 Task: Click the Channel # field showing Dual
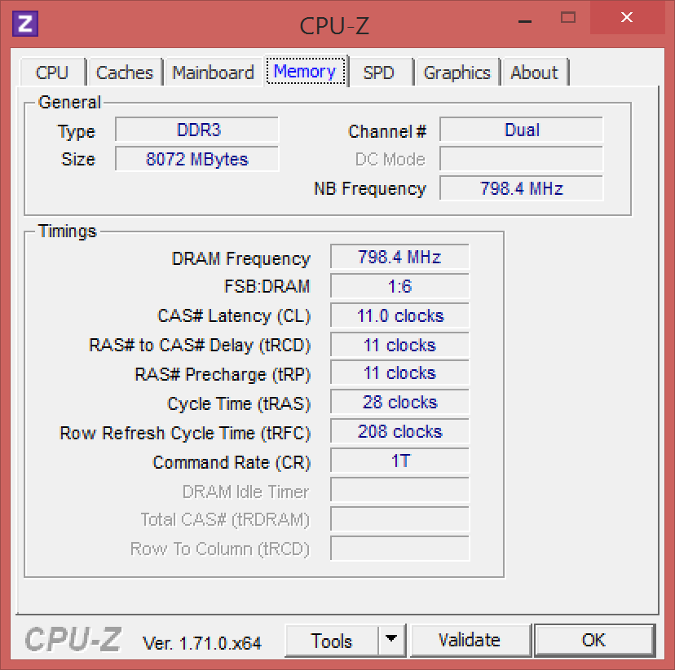pos(521,130)
